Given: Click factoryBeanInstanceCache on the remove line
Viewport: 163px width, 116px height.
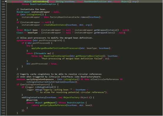Looking at the screenshot, I should [65, 17].
